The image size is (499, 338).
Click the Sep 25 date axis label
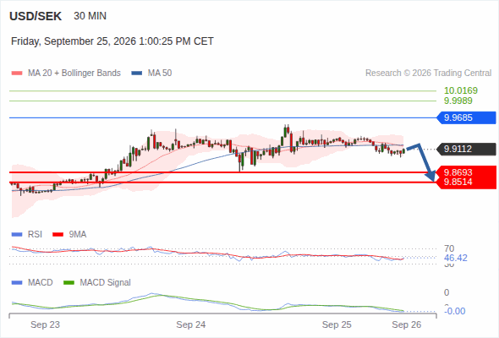coord(337,324)
